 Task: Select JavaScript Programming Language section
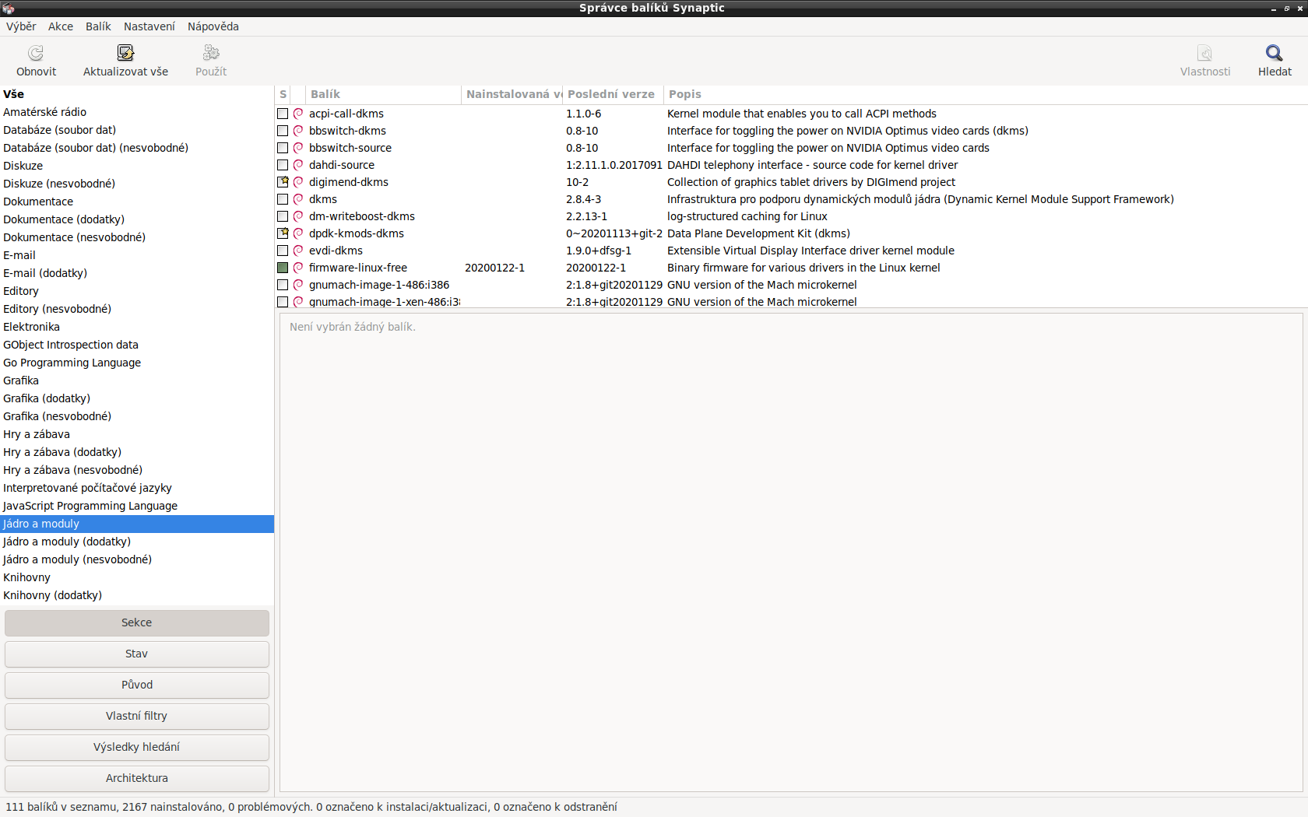(x=137, y=506)
